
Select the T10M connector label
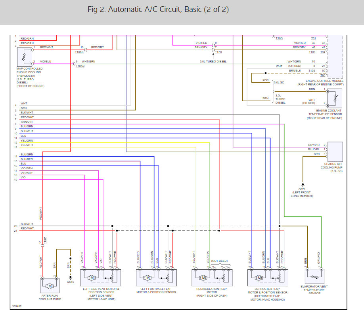45,240
